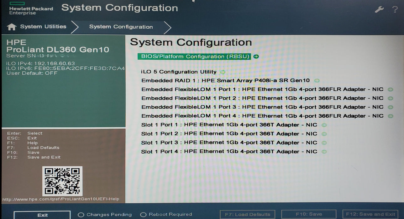Screen dimensions: 404x219
Task: Click arrow icon for Embedded FlexibleLOM 1 Port 4
Action: pos(390,116)
